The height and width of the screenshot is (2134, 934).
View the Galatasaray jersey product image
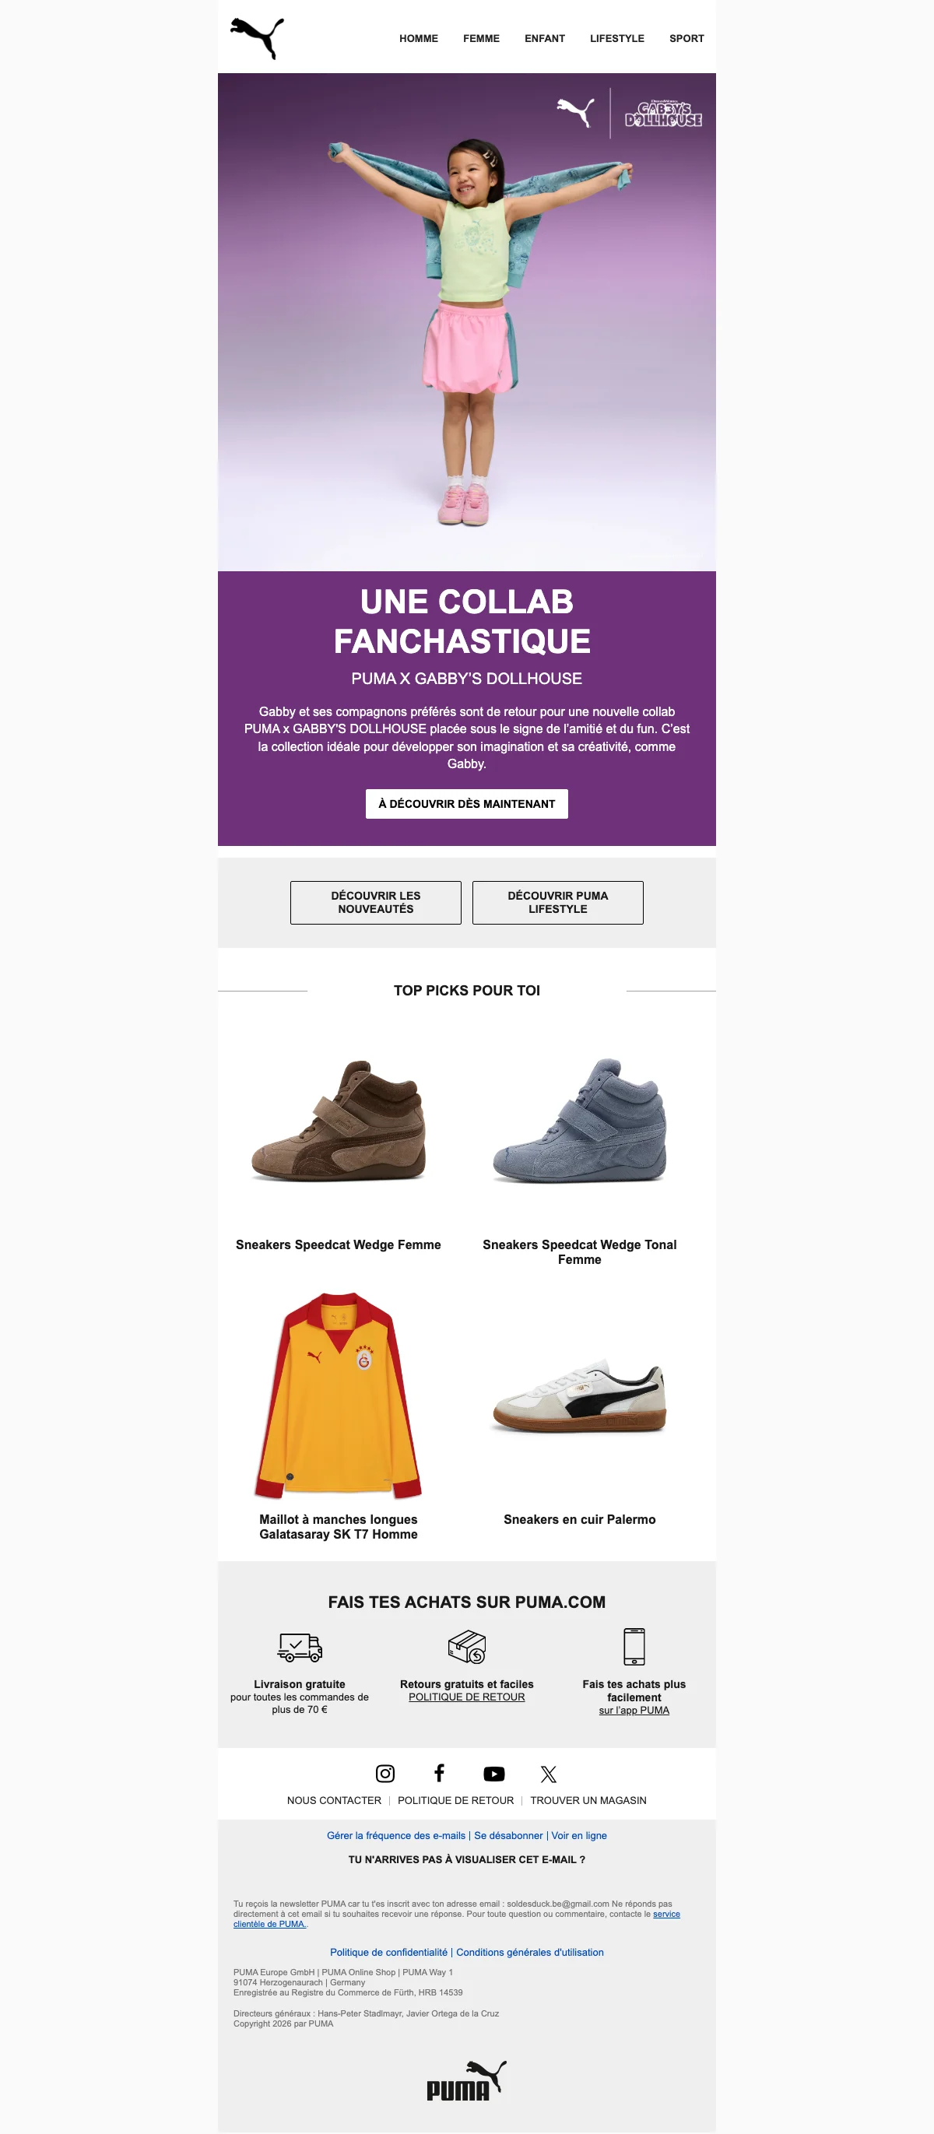(x=338, y=1395)
